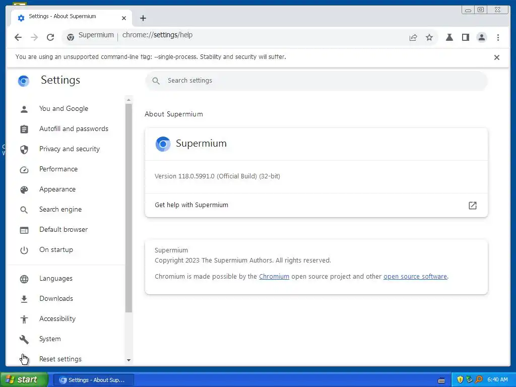This screenshot has width=516, height=387.
Task: Click the Languages globe icon
Action: point(24,279)
